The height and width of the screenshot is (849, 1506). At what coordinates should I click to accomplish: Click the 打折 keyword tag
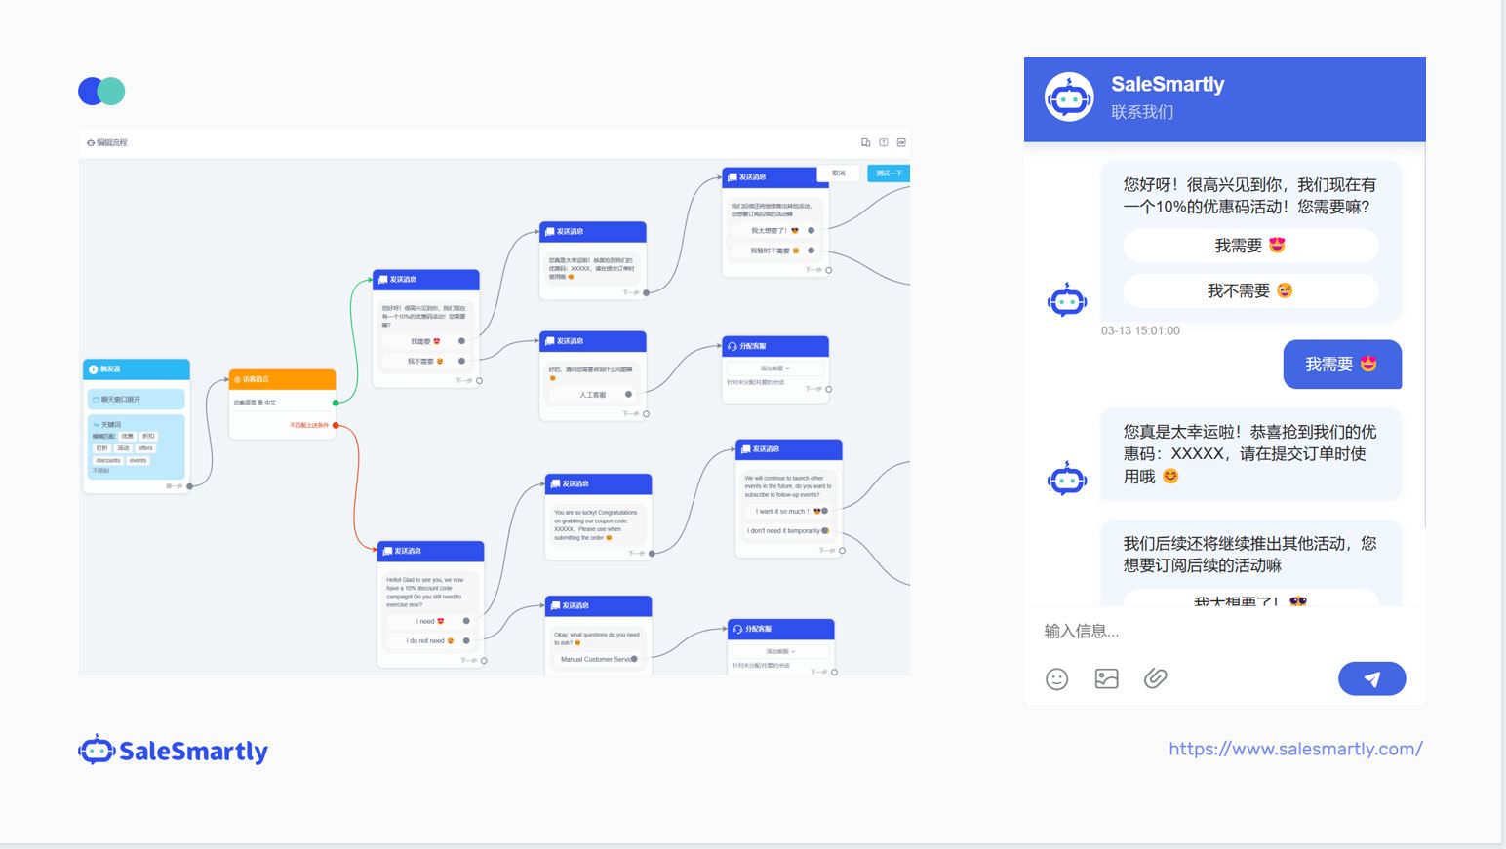tap(102, 448)
